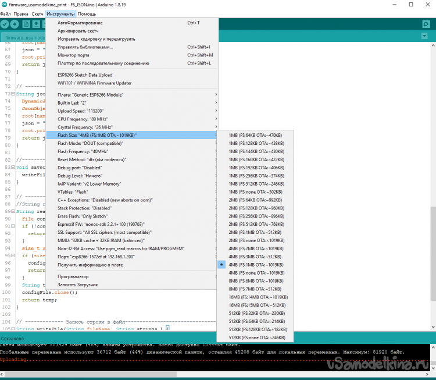Select flash size 4MB (FS:2MB OTA:~1019KB)
Viewport: 436px width, 380px height.
click(x=256, y=248)
